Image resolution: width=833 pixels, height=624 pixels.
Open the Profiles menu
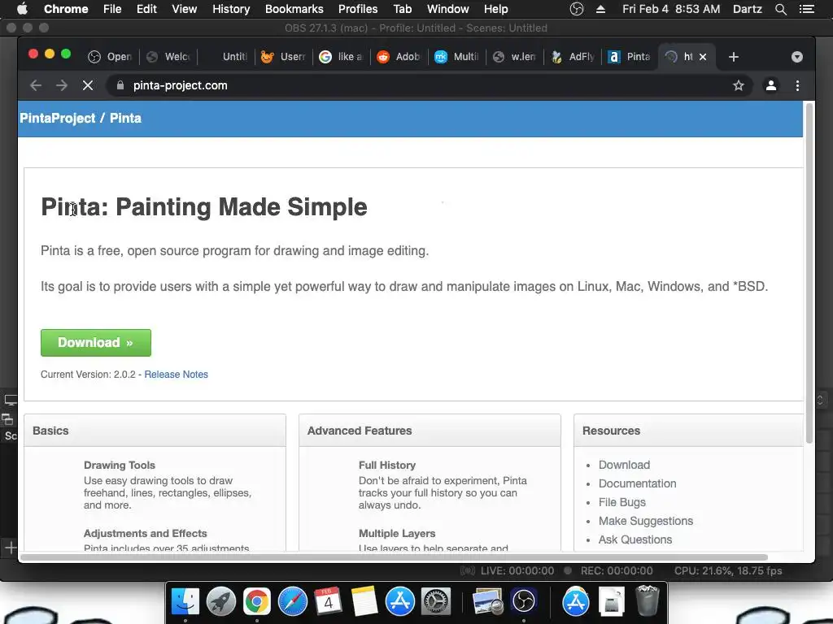pyautogui.click(x=358, y=9)
